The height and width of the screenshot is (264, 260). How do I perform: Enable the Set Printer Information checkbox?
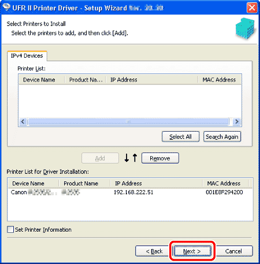(10, 229)
